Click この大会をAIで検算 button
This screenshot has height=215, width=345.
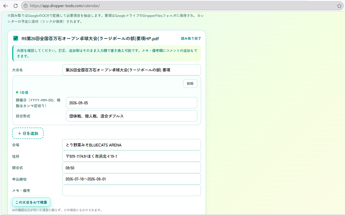pos(31,202)
